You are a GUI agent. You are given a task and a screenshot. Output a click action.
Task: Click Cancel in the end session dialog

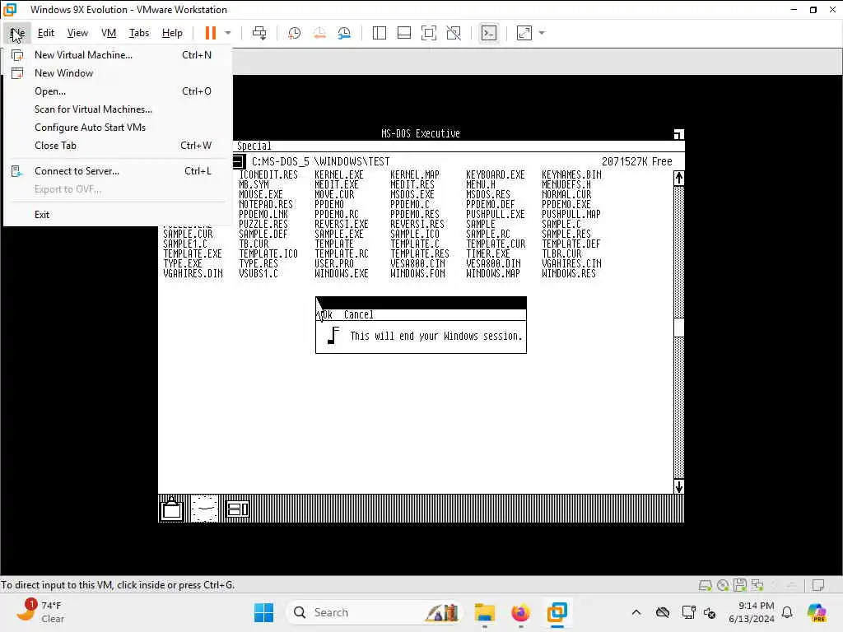359,315
